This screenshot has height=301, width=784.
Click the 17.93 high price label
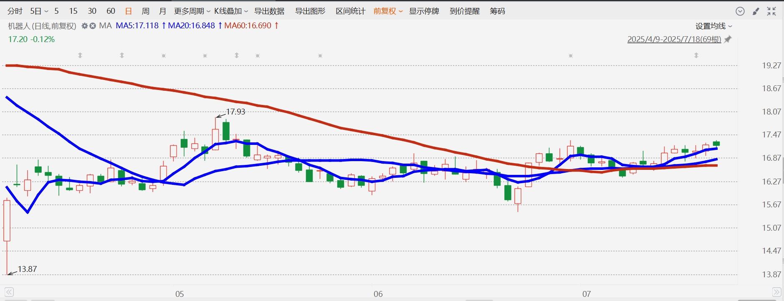[x=235, y=112]
